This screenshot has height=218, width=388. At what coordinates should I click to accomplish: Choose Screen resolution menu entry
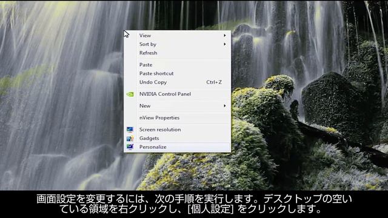(x=177, y=130)
